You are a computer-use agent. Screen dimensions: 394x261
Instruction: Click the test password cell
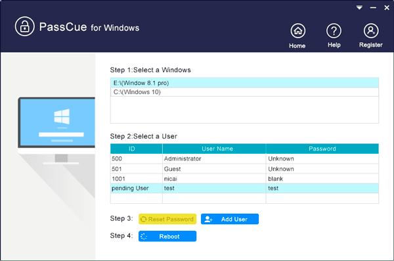[322, 188]
